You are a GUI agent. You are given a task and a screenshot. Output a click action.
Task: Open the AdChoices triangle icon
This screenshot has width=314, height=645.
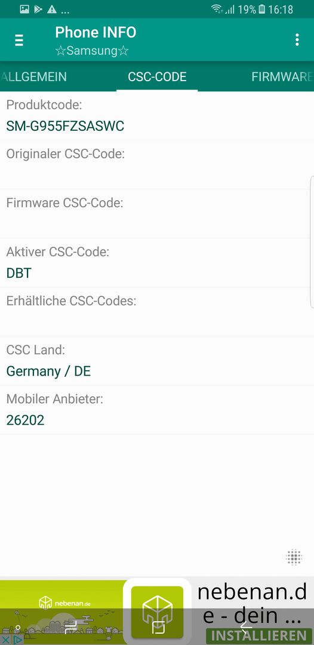pos(17,640)
